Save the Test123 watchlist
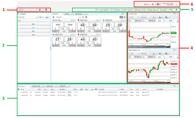The width and height of the screenshot is (195, 118). 83,17
